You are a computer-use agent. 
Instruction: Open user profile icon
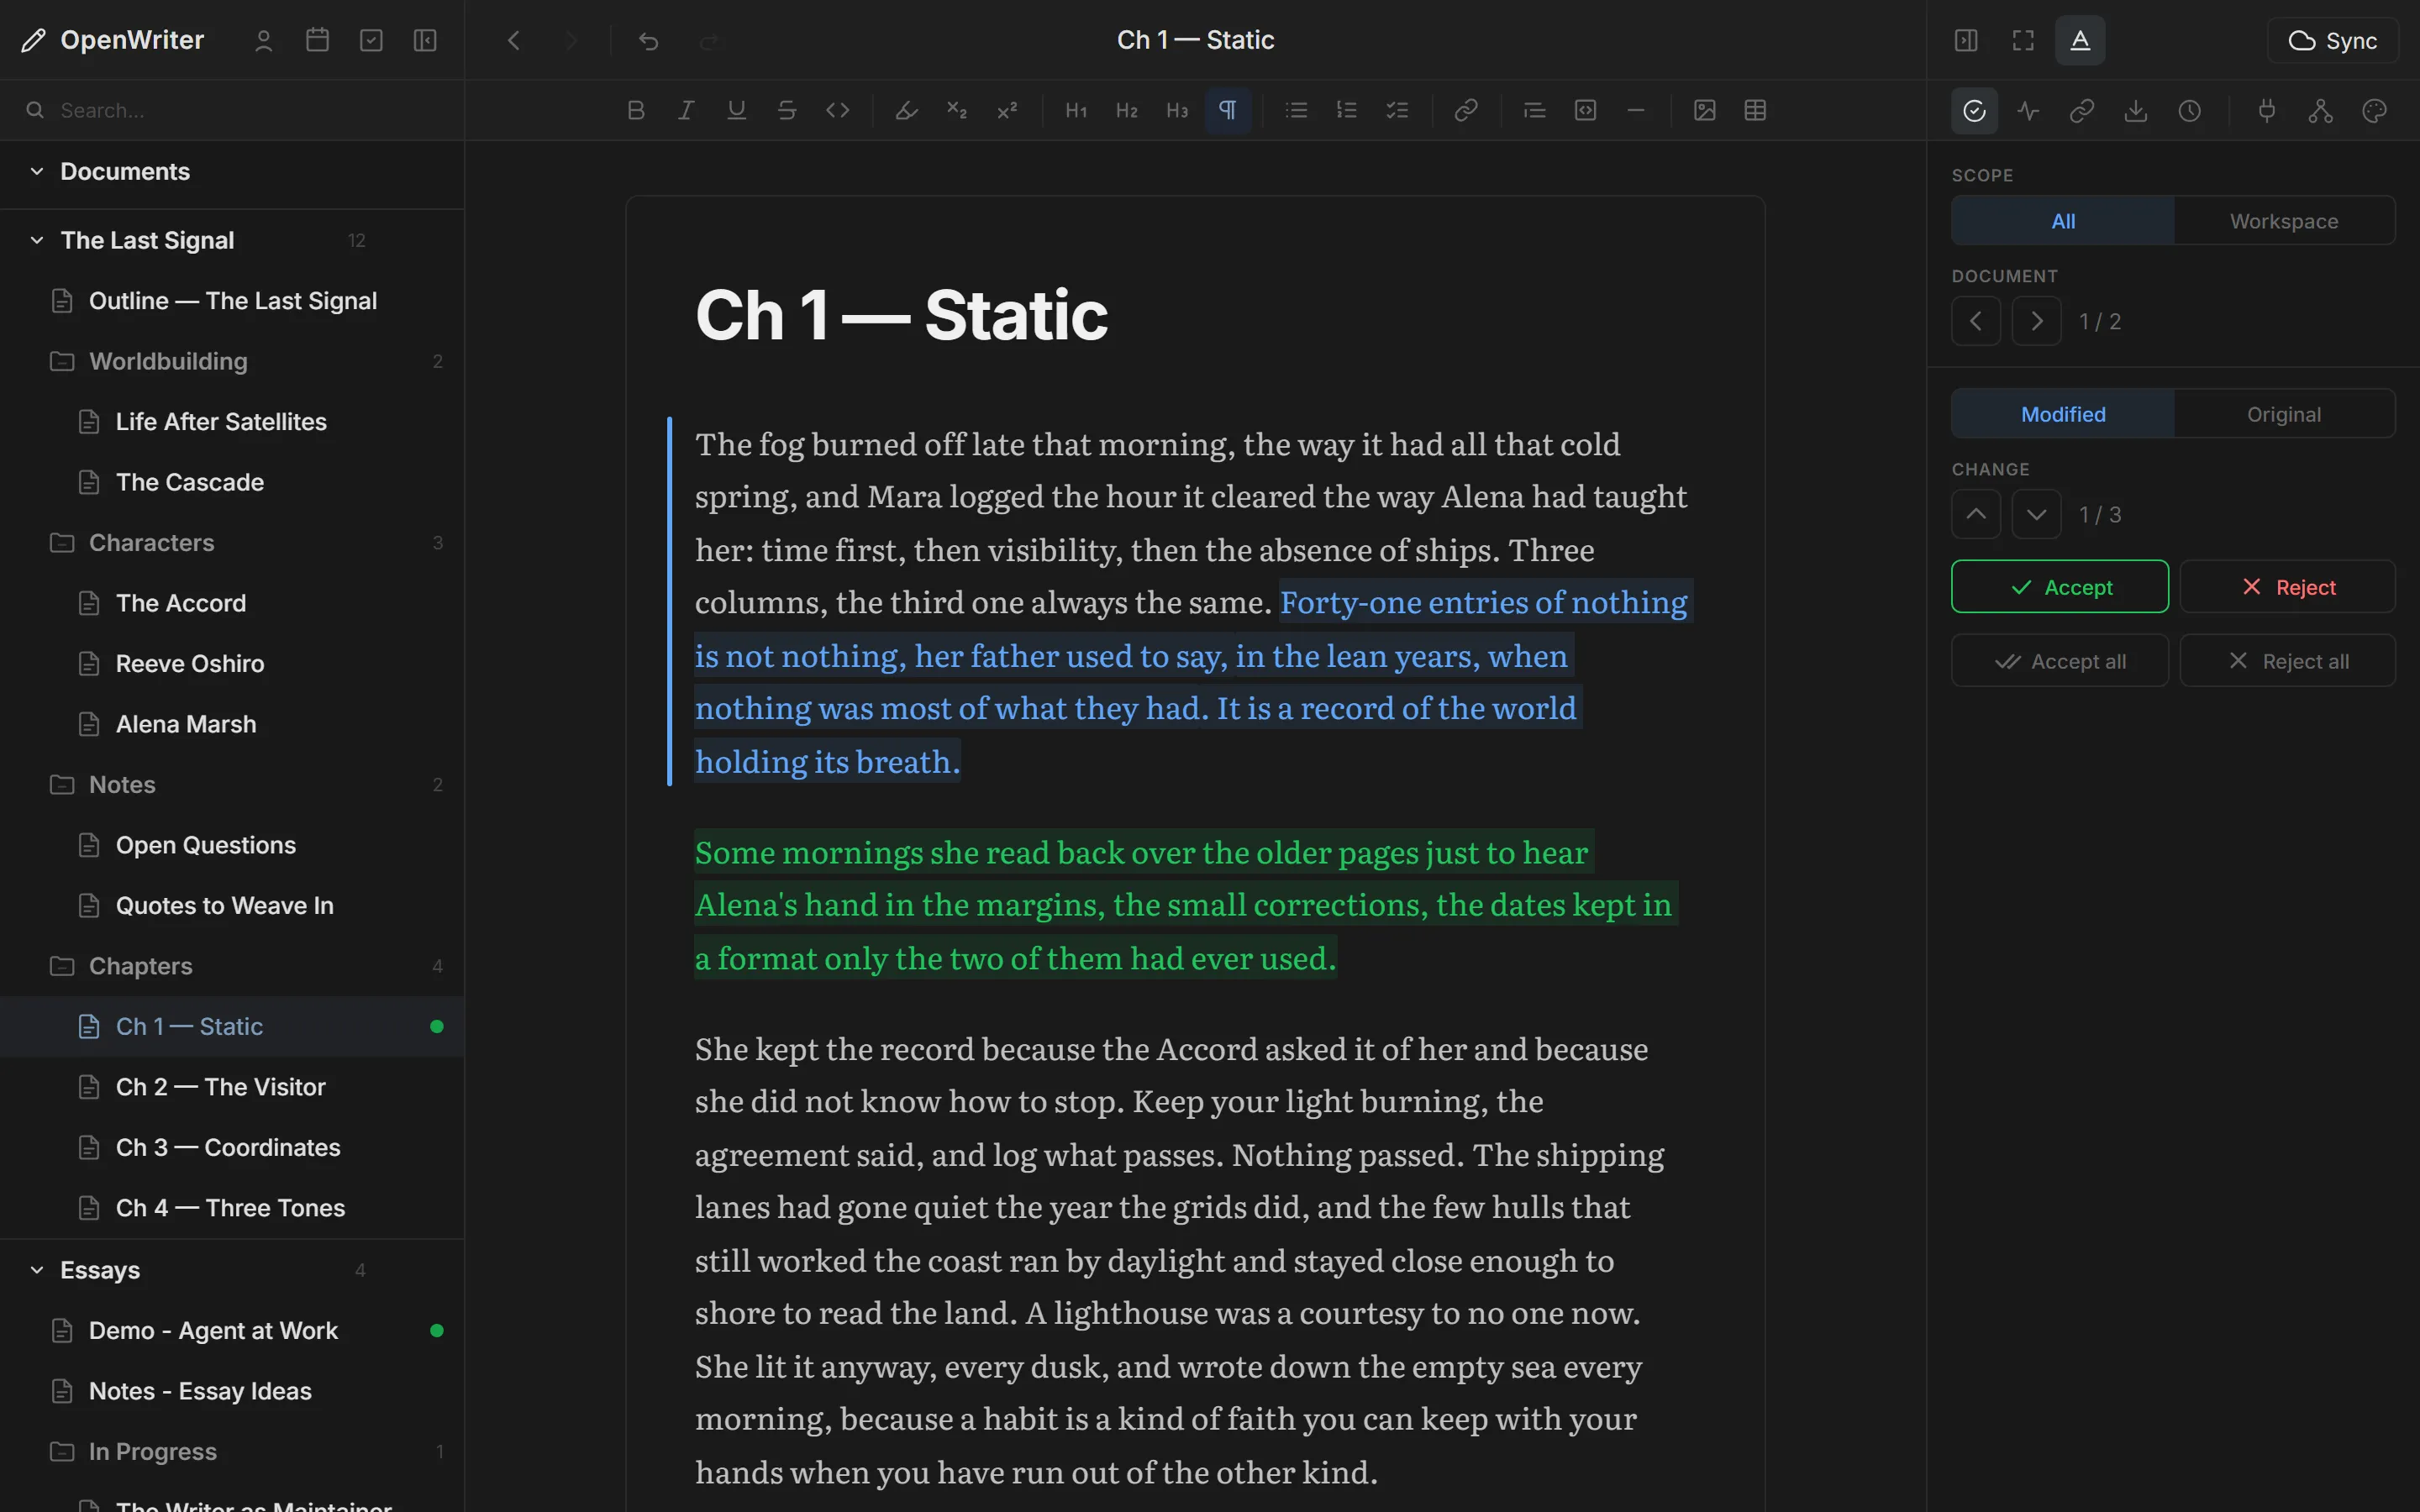tap(264, 41)
